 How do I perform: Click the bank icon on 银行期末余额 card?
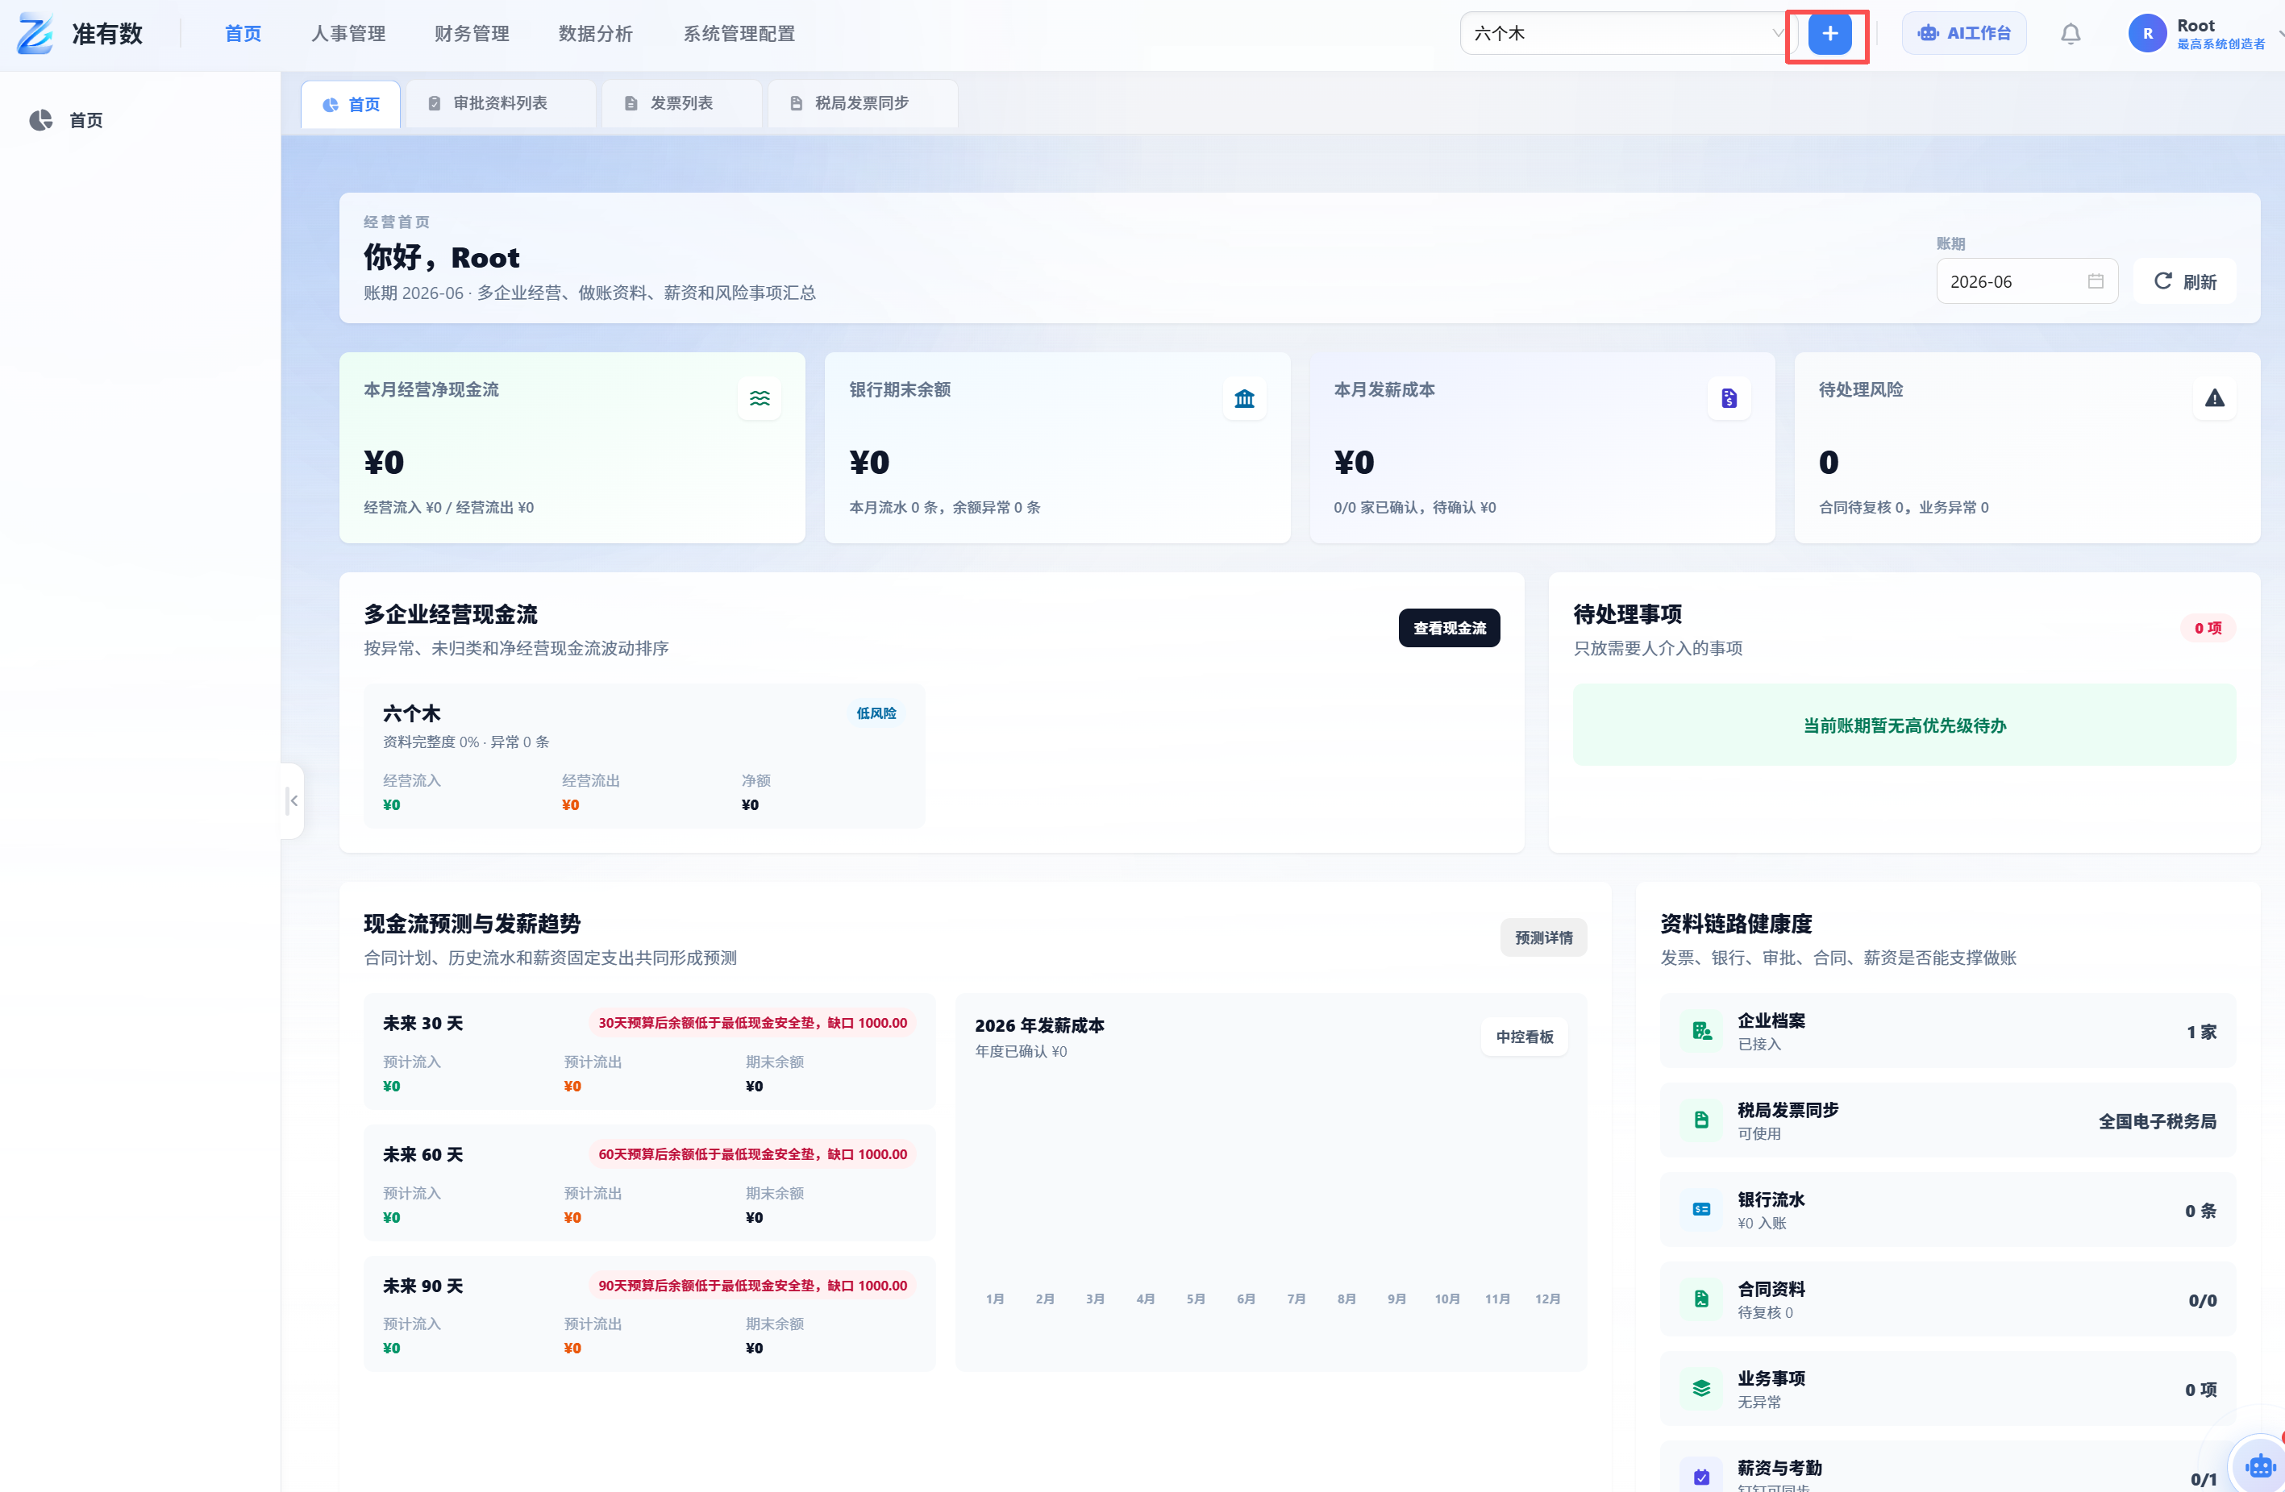pos(1243,398)
